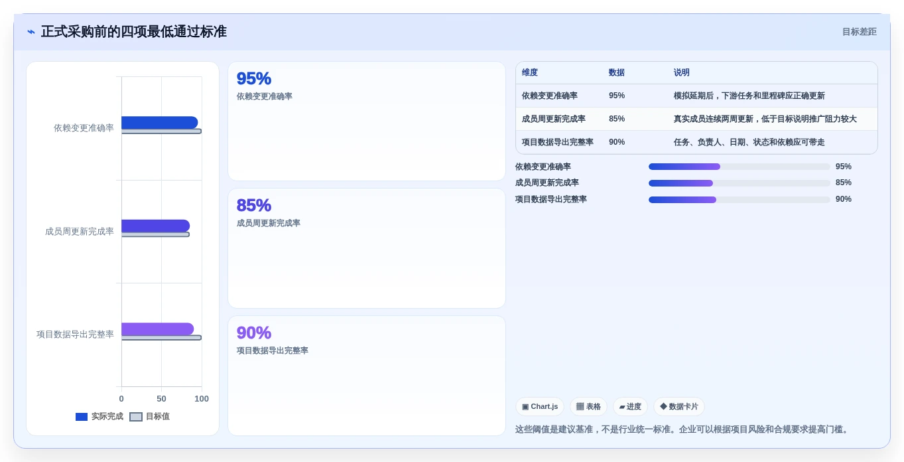Click the 成员周更新完成率 progress bar

(740, 183)
